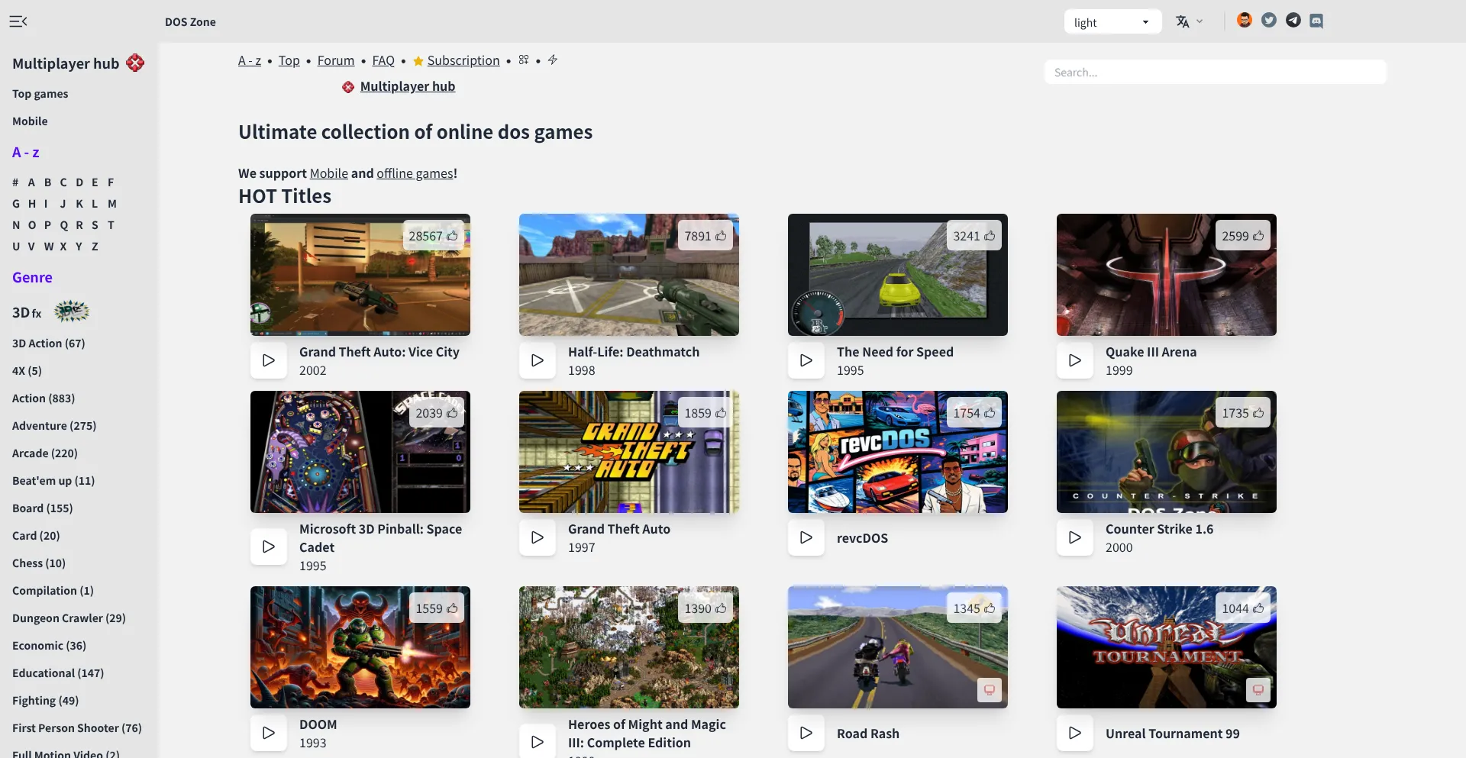Like revcDOS via the 1754 thumbs-up

974,413
